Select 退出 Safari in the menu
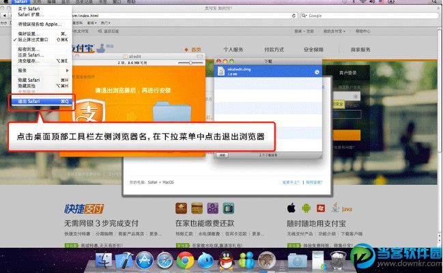The width and height of the screenshot is (443, 273). 42,101
